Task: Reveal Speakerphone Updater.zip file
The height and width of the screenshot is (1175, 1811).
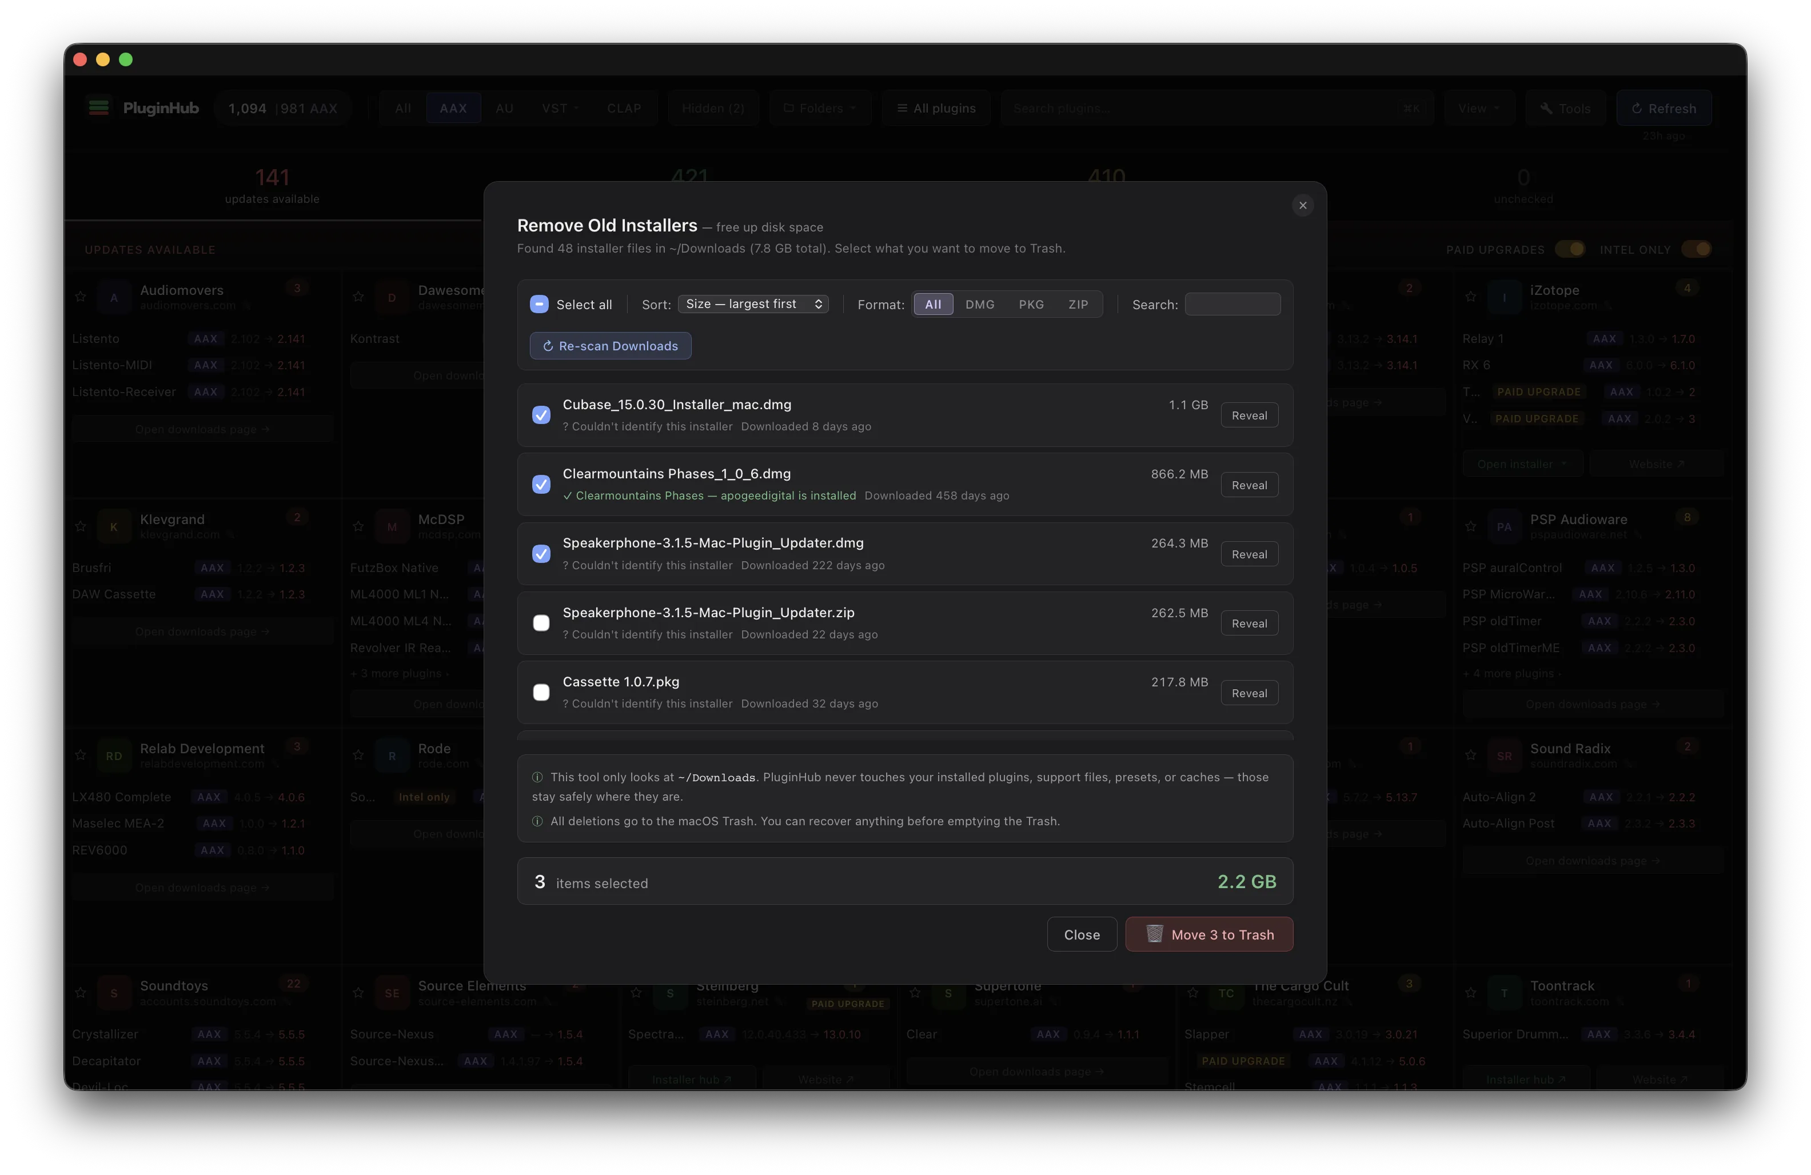Action: 1248,624
